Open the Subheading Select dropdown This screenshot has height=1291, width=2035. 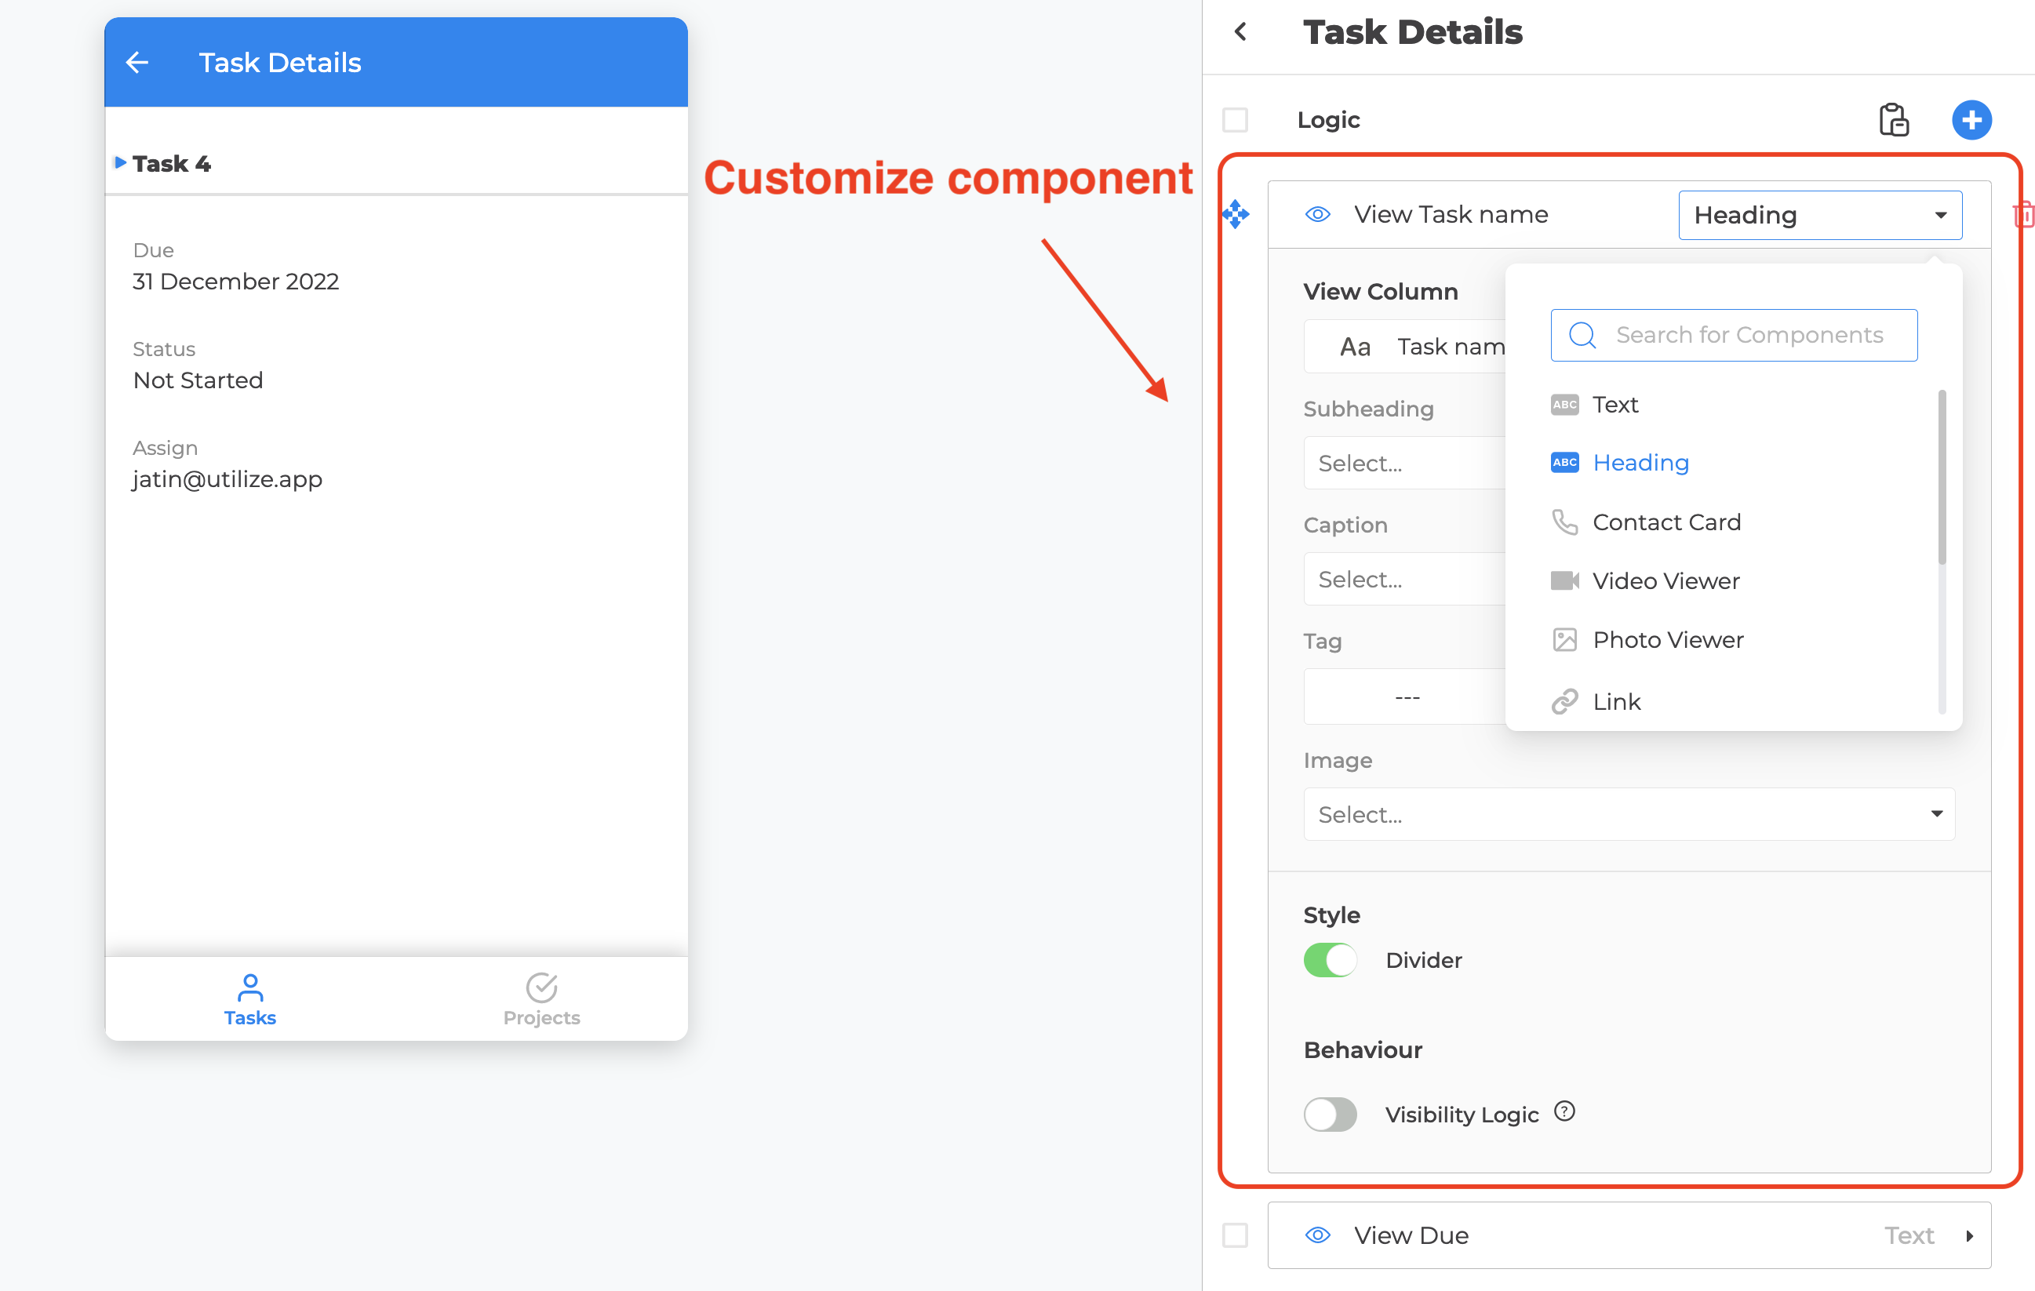click(x=1404, y=463)
